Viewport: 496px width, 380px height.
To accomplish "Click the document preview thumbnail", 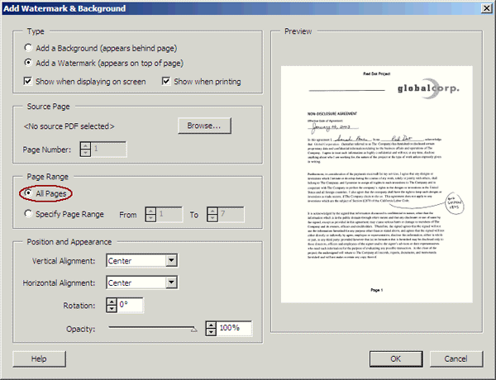I will point(376,182).
